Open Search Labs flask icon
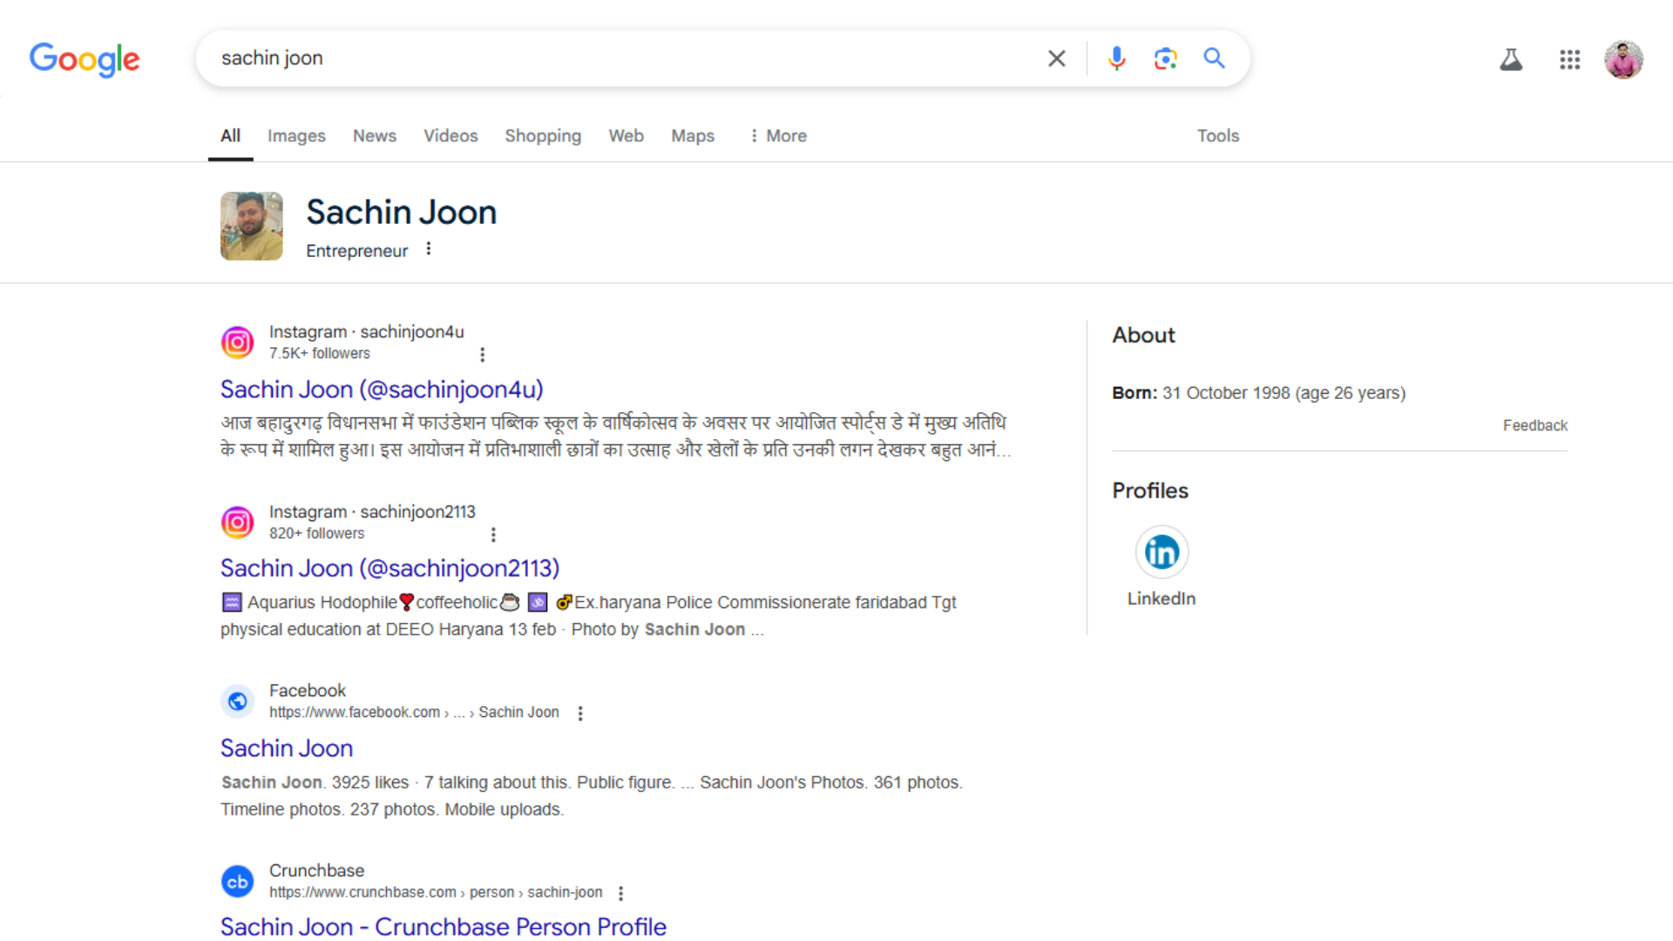The width and height of the screenshot is (1673, 941). click(x=1511, y=59)
